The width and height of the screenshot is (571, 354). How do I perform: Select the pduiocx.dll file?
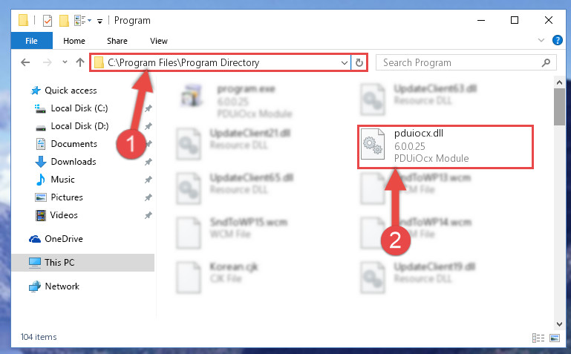446,147
